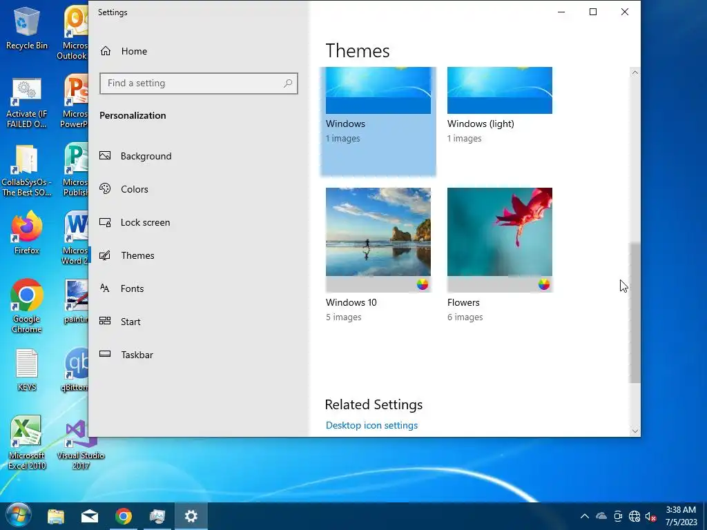This screenshot has width=707, height=530.
Task: Click the Background picture icon in sidebar
Action: coord(105,155)
